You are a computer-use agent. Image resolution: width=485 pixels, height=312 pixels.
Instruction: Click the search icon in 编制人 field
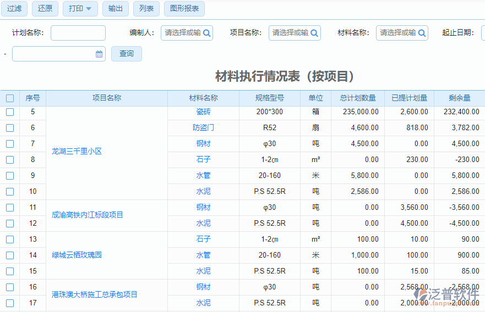[x=207, y=33]
